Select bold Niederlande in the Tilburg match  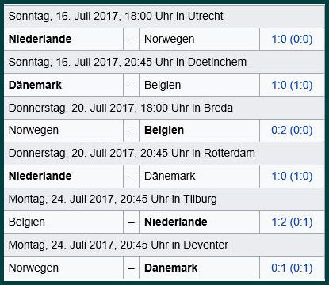(x=176, y=222)
